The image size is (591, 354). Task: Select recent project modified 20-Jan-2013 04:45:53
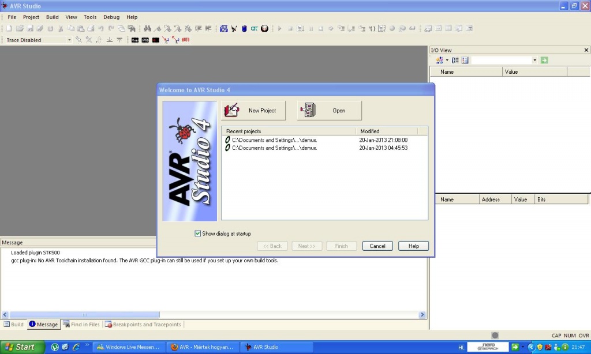(324, 148)
